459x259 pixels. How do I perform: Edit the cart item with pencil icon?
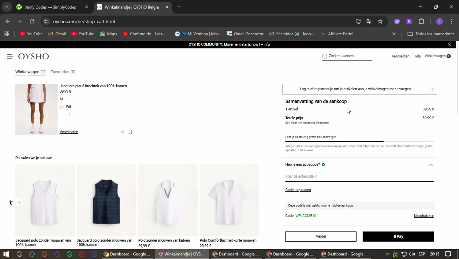click(122, 132)
